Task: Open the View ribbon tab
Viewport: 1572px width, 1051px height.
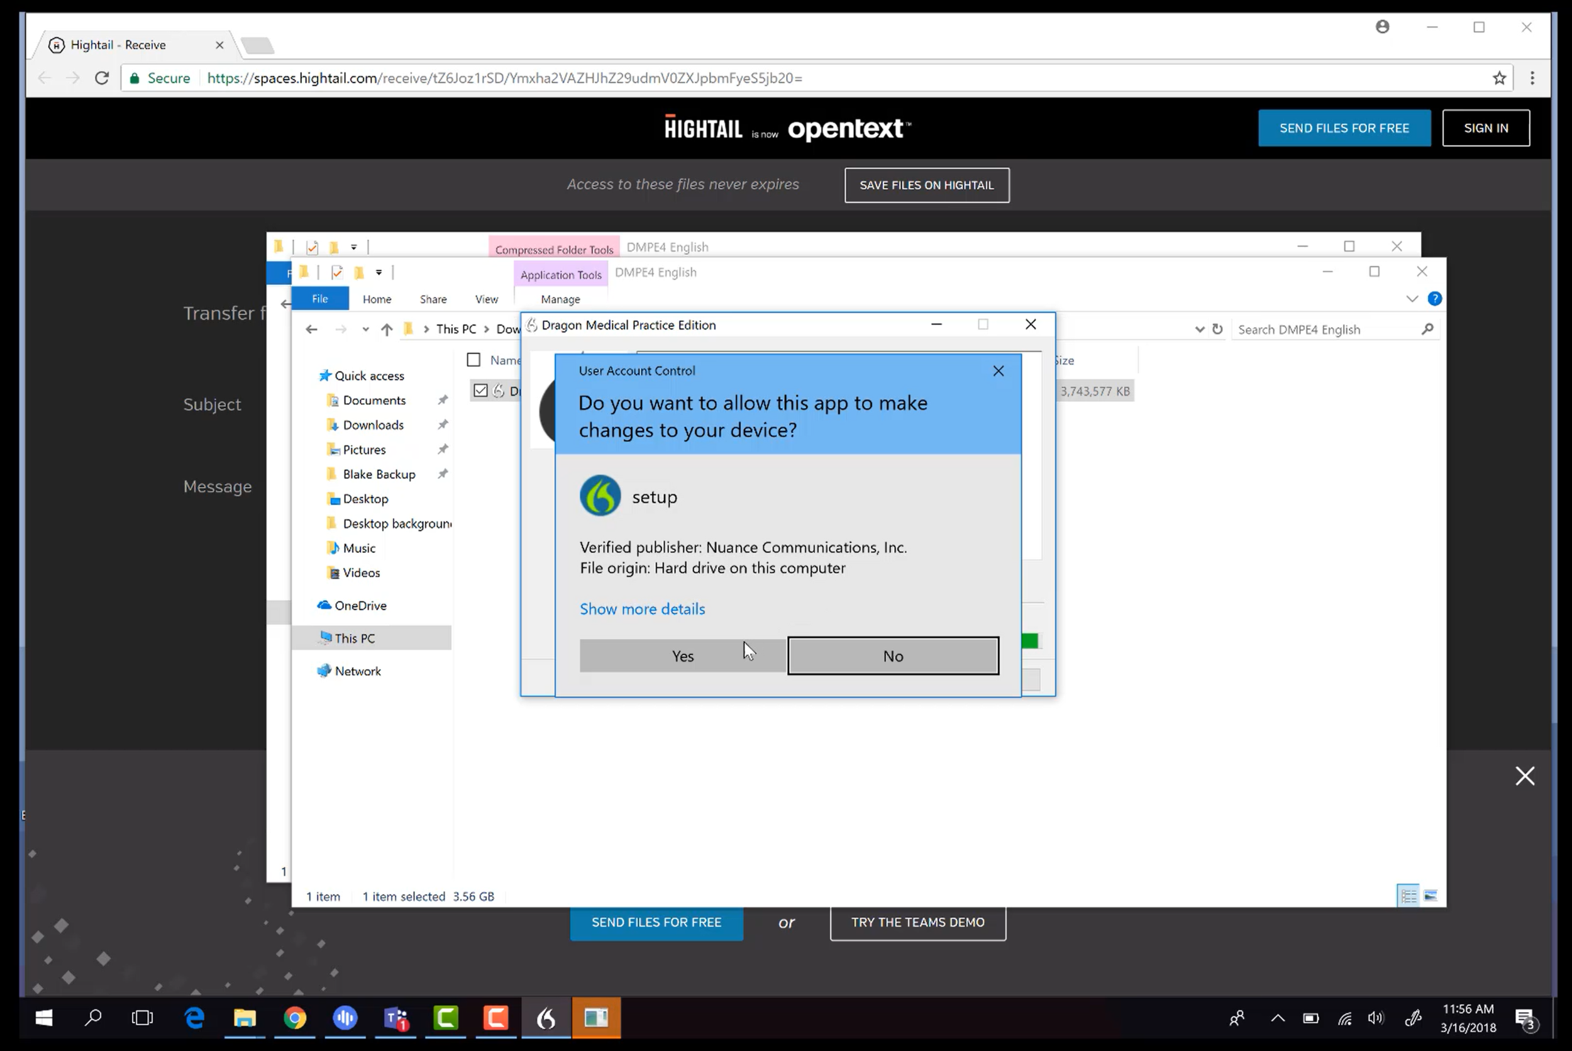Action: 486,299
